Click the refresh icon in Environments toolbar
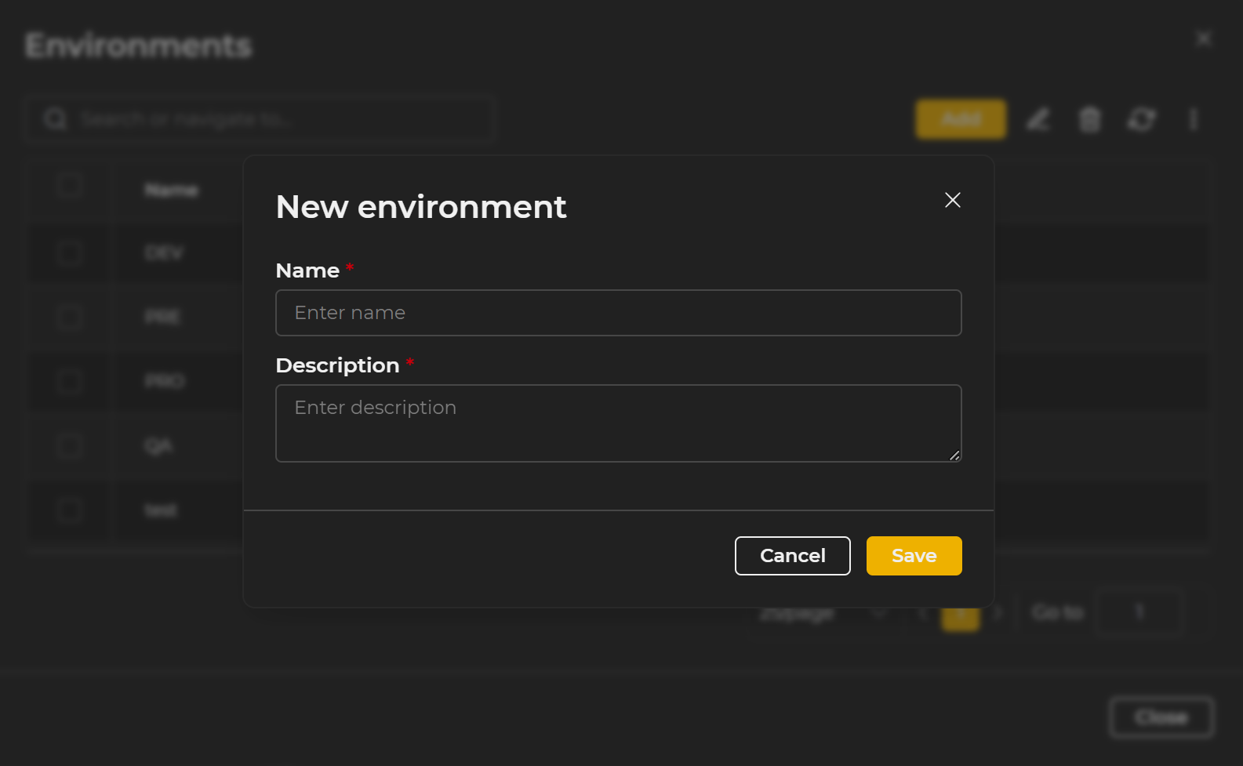This screenshot has height=766, width=1243. tap(1141, 119)
